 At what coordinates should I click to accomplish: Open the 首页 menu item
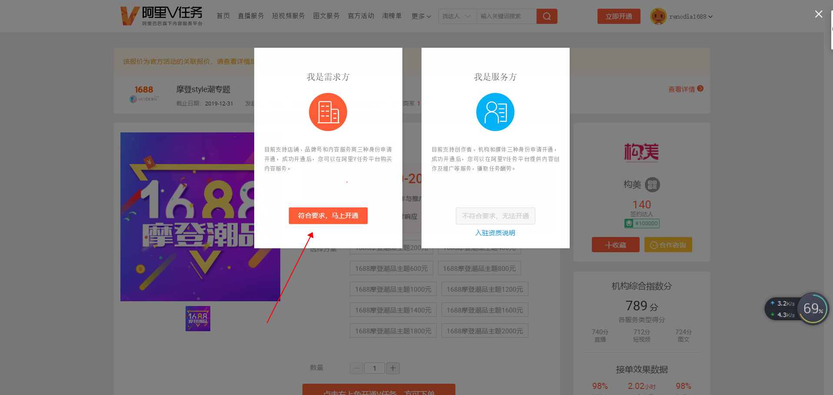tap(223, 16)
